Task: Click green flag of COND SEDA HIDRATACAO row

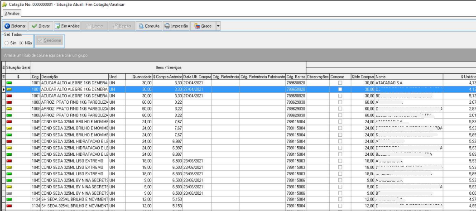Action: (9, 154)
